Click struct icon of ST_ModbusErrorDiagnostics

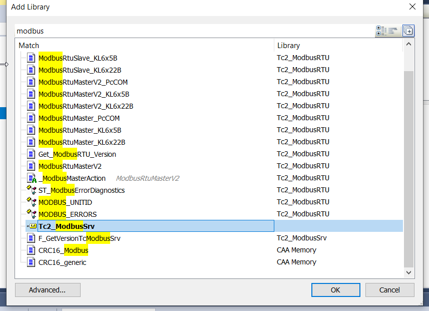(32, 190)
